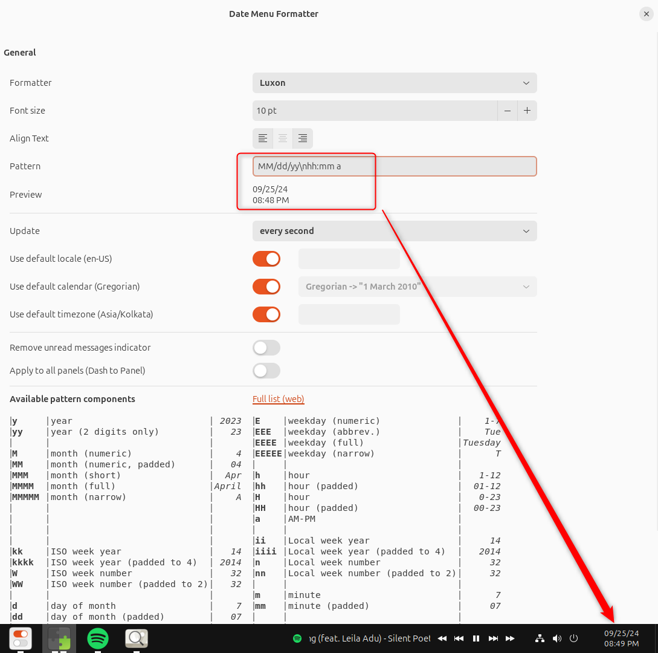
Task: Click the power icon in the system tray
Action: click(573, 638)
